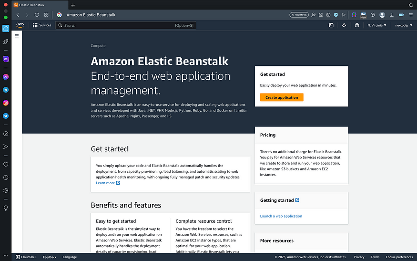The image size is (417, 261).
Task: Open the notifications bell
Action: 344,25
